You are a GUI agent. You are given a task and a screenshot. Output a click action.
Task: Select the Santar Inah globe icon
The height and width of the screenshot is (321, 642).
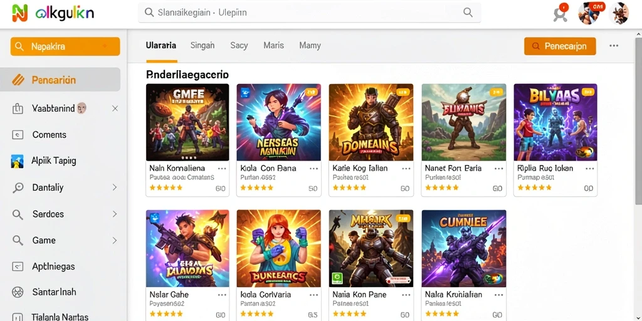[18, 292]
